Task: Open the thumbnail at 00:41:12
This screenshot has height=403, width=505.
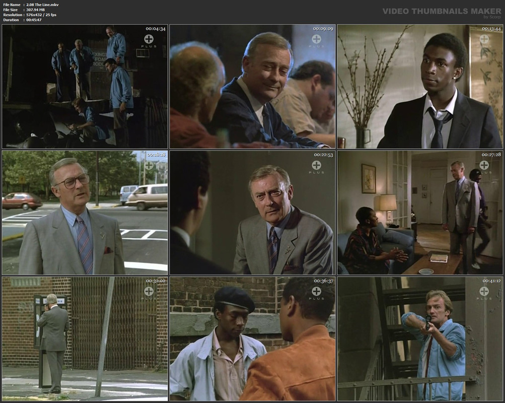Action: [420, 339]
